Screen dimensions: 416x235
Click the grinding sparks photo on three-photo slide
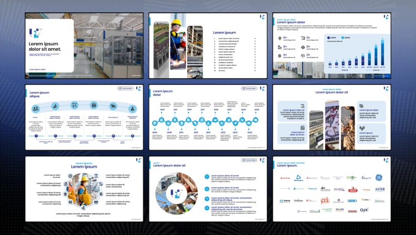[x=348, y=128]
